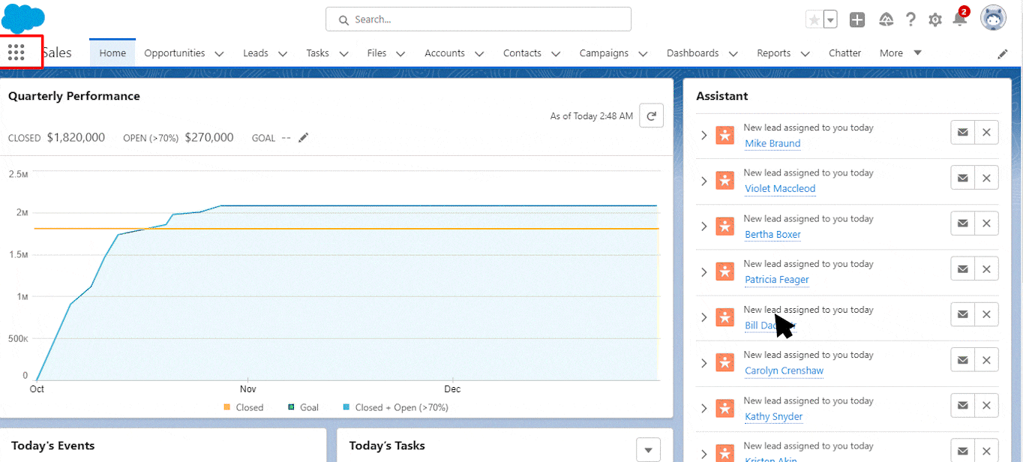
Task: Edit the quarterly goal pencil icon
Action: click(303, 137)
